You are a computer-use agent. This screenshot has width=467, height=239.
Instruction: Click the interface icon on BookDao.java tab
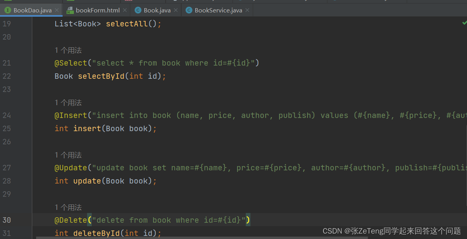(x=7, y=10)
